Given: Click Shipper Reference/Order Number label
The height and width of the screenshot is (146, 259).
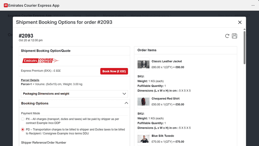Looking at the screenshot, I should point(43,143).
